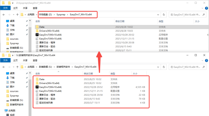Image resolution: width=209 pixels, height=116 pixels.
Task: Sort by 名称 column in top window
Action: point(37,21)
